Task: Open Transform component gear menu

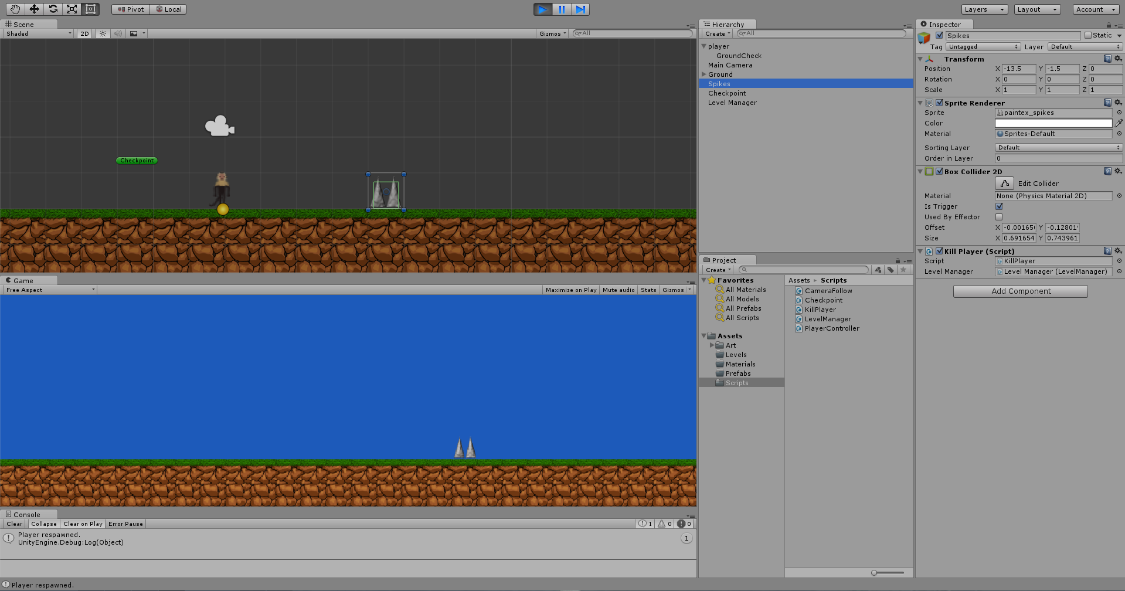Action: pos(1118,59)
